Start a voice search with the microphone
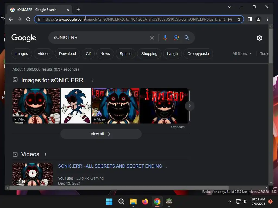This screenshot has width=278, height=208. 165,38
